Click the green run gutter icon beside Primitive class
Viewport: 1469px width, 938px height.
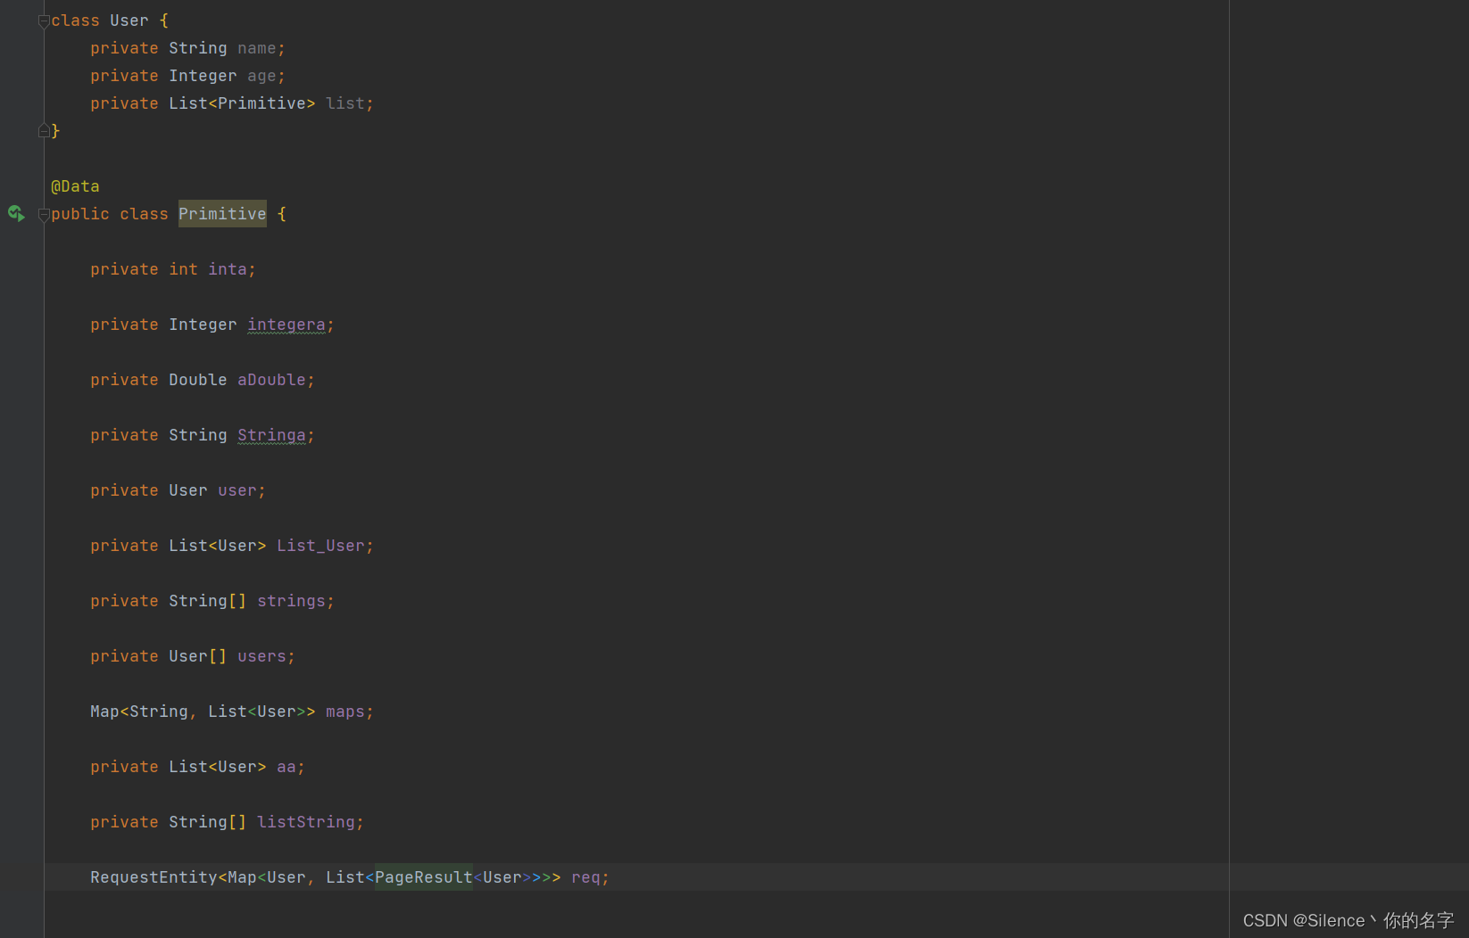pyautogui.click(x=16, y=213)
